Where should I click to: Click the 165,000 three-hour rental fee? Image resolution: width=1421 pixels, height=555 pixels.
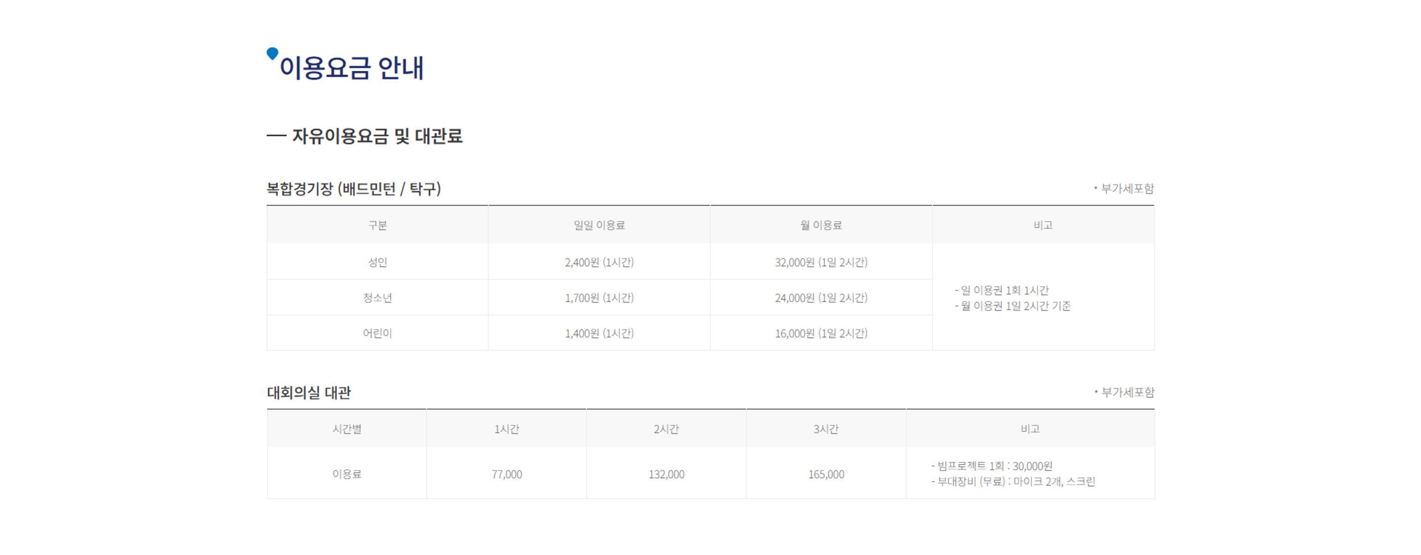(x=826, y=475)
